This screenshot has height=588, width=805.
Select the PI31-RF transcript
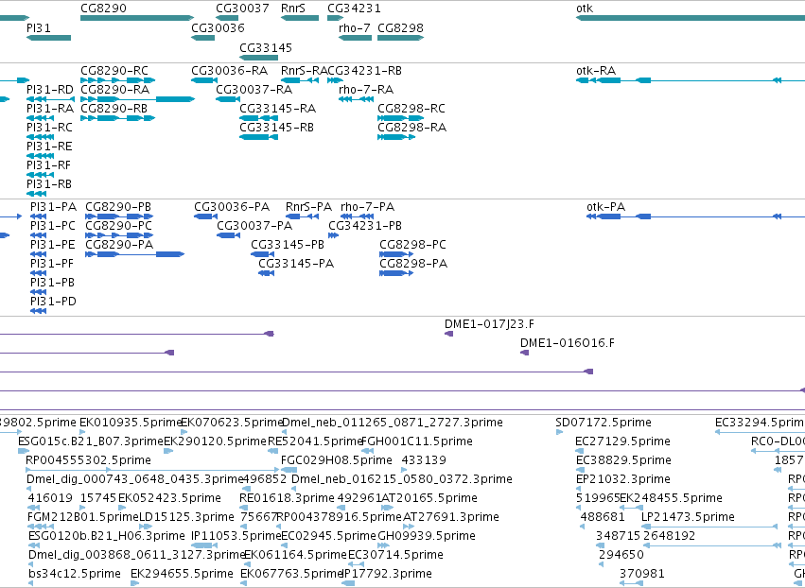(x=40, y=175)
